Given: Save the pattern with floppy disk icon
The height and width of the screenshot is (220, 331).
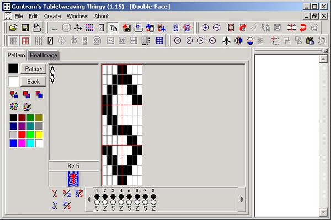Looking at the screenshot, I should point(25,28).
